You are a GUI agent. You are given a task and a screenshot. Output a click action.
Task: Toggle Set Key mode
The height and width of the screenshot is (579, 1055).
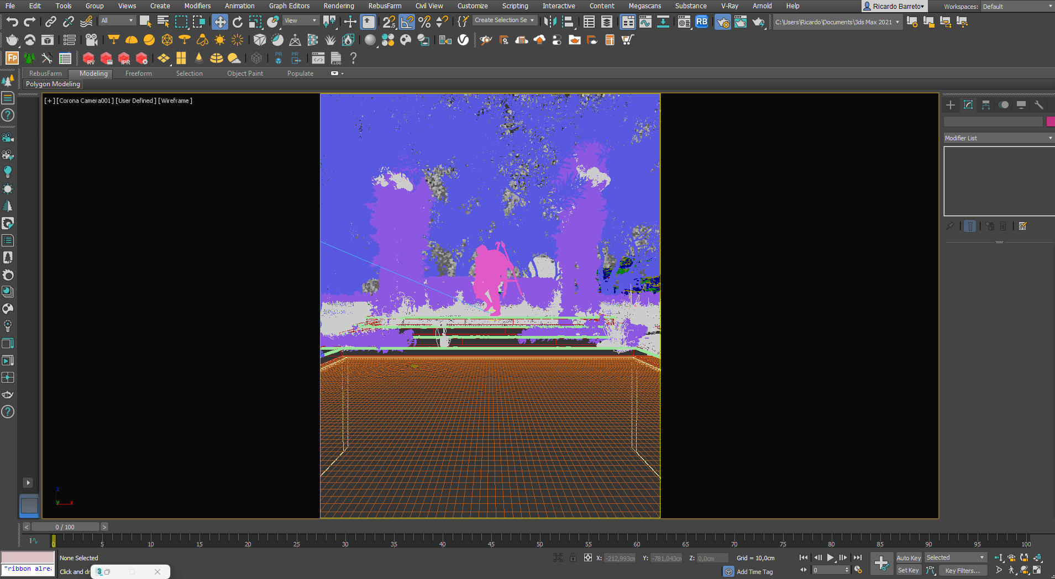[x=909, y=570]
